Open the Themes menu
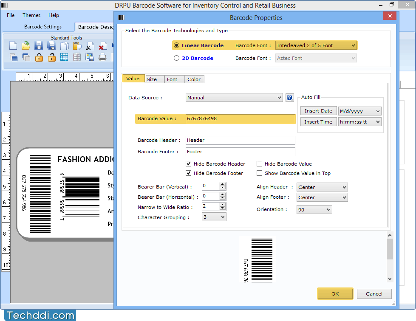The height and width of the screenshot is (321, 416). pos(31,15)
